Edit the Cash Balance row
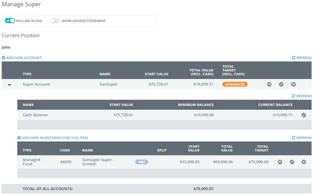 (x=304, y=115)
